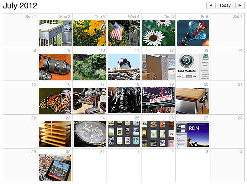Select next month's day cell numbered 2
This screenshot has width=247, height=184.
[159, 165]
